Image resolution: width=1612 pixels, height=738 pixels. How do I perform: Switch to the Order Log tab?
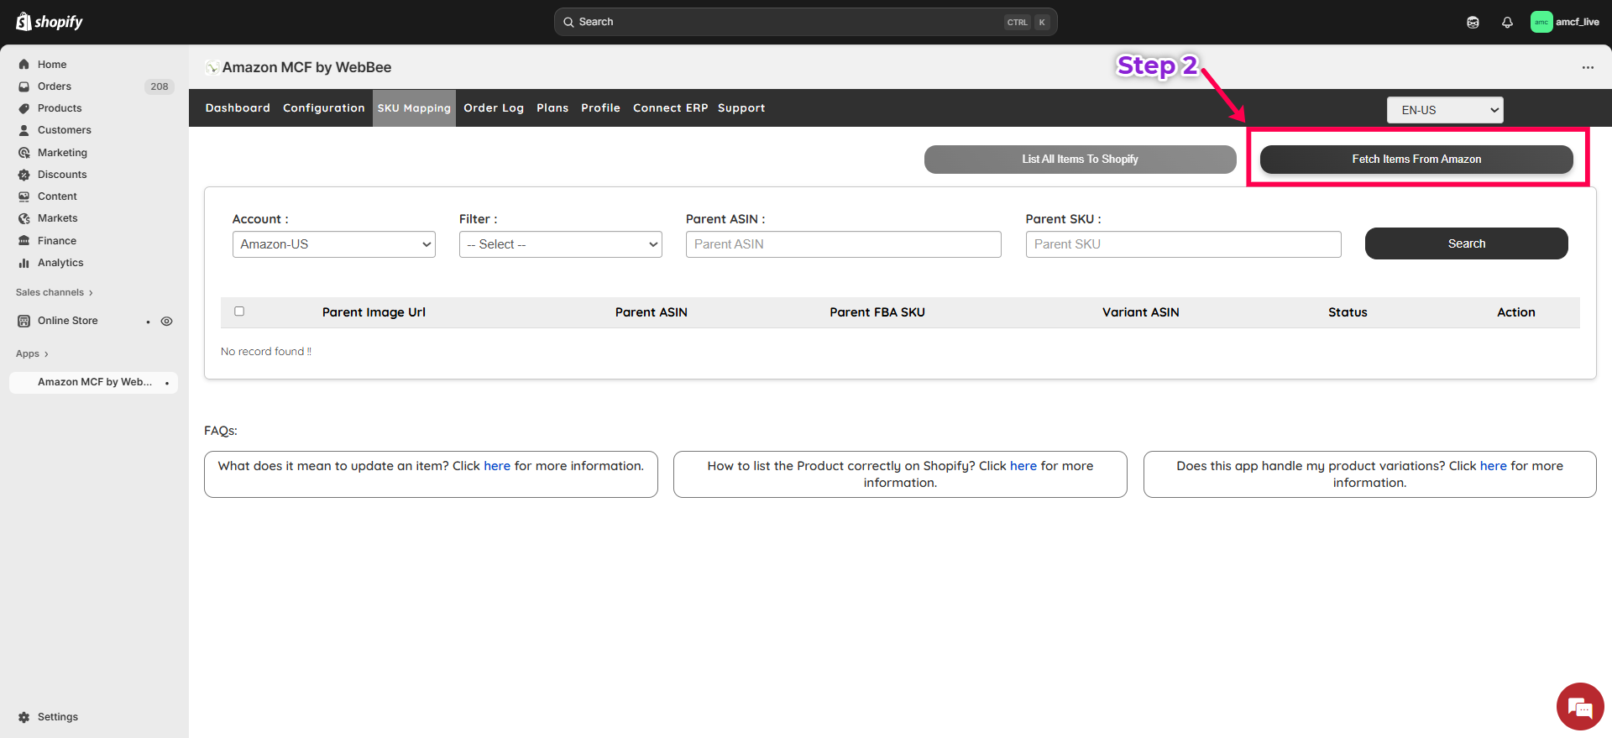[494, 108]
